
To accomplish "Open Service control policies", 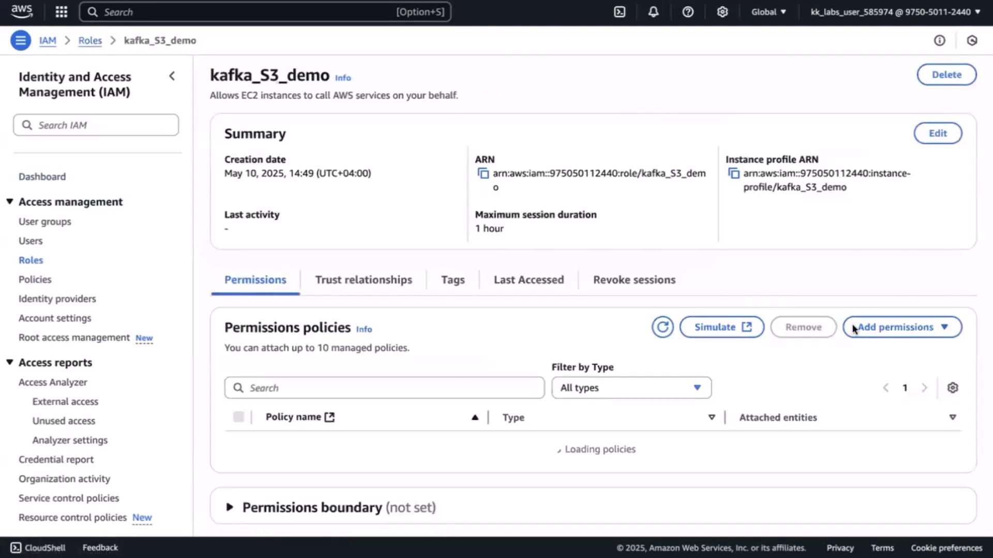I will point(69,498).
